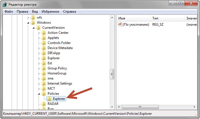Click the Internet Settings folder icon
The height and width of the screenshot is (119, 200).
point(44,83)
